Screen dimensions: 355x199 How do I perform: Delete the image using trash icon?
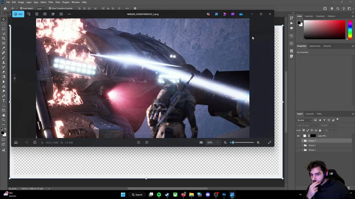tap(37, 14)
